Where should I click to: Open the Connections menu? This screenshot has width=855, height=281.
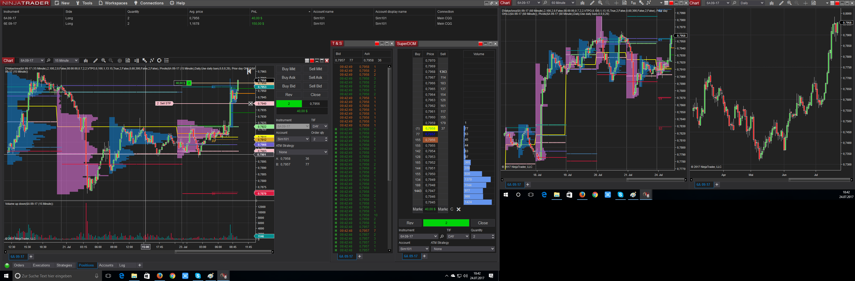(x=149, y=3)
